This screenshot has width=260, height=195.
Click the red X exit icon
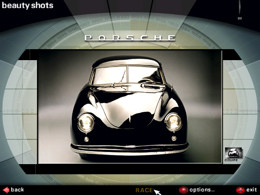click(x=240, y=190)
